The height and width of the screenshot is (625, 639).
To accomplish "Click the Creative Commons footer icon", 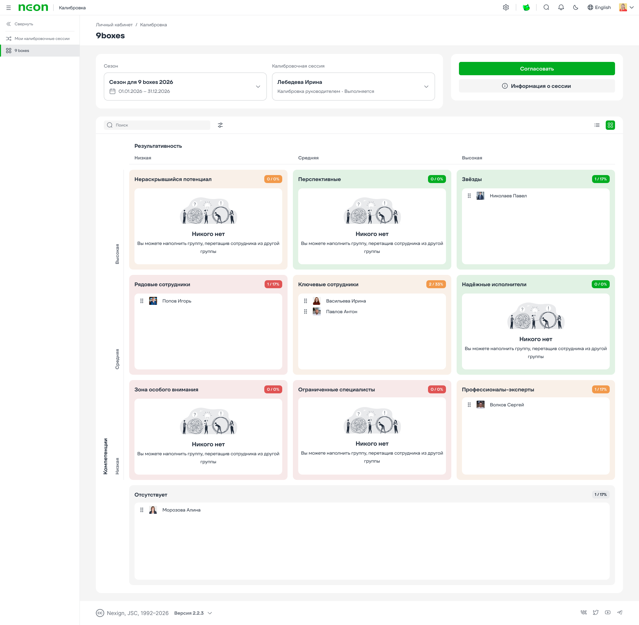I will click(x=100, y=613).
